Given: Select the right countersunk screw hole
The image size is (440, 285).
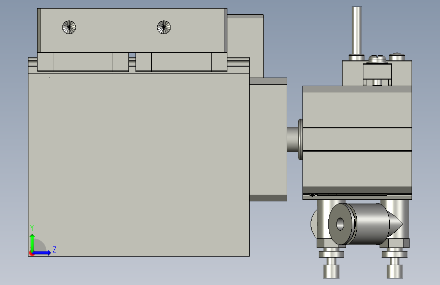Looking at the screenshot, I should (164, 27).
